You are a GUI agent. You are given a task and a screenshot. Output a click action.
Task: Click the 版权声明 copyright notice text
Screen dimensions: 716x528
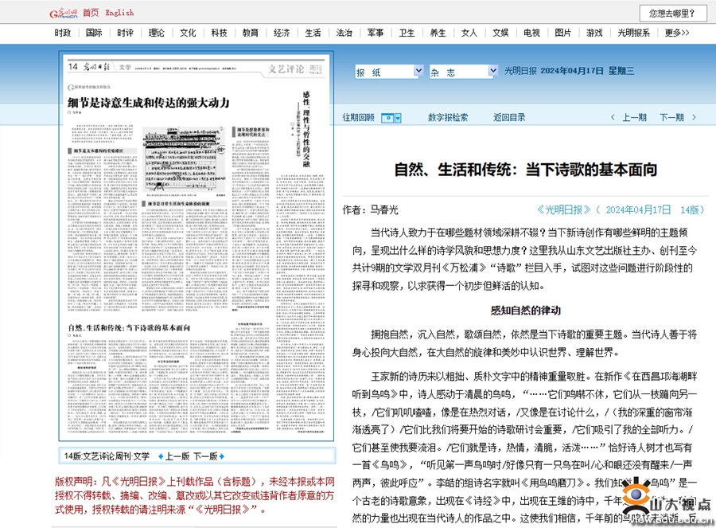[x=195, y=495]
